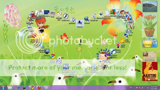Image resolution: width=160 pixels, height=90 pixels.
Task: Open the EN language bar indicator
Action: (131, 88)
